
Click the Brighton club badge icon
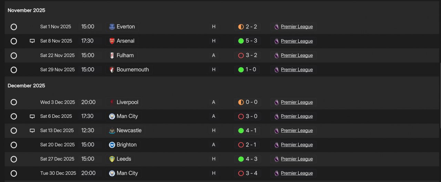112,145
